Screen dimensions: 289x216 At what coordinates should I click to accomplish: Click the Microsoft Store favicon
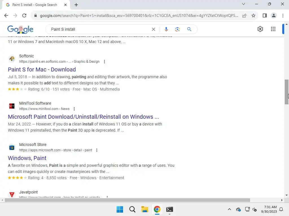click(x=12, y=147)
